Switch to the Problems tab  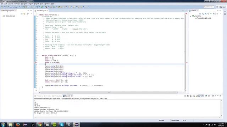pos(39,96)
